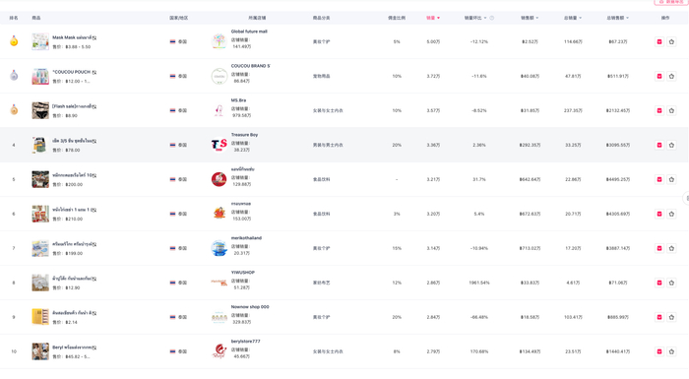Sort by the highlighted 销量 column

(433, 18)
